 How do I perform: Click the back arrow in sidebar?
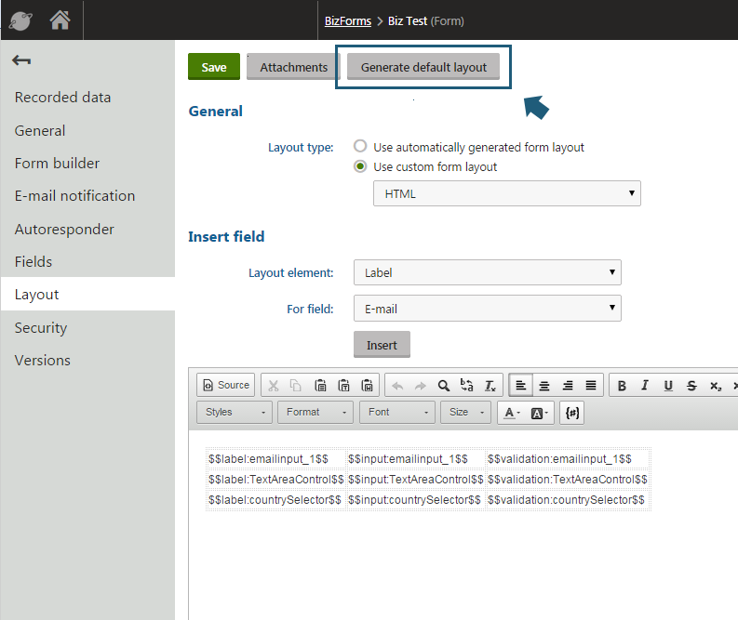point(21,61)
